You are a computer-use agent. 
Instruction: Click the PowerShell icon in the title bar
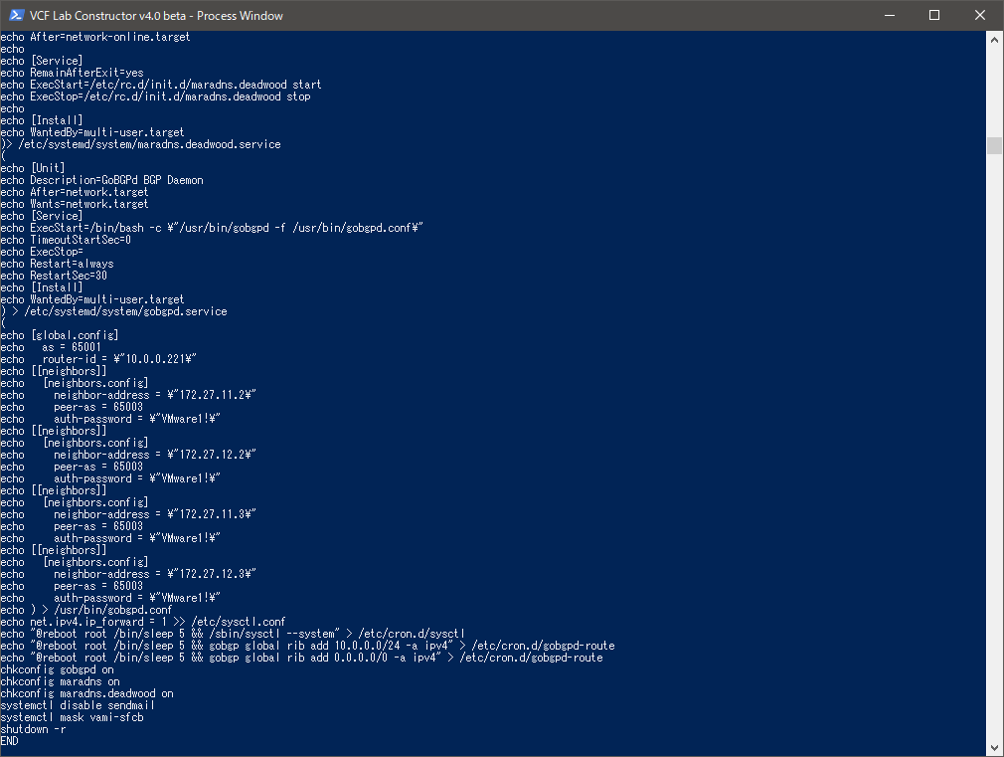15,15
